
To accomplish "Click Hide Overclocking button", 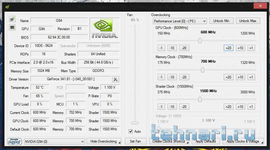I will click(104, 141).
